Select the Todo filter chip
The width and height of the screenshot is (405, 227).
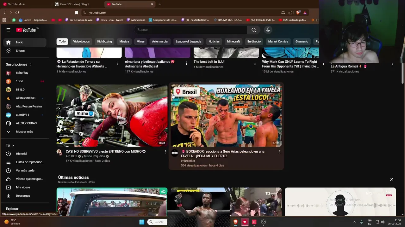[62, 41]
